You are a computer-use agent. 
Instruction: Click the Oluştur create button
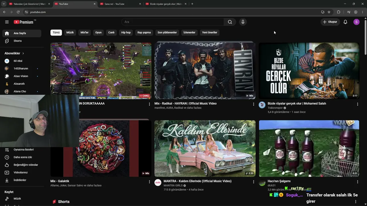point(330,22)
